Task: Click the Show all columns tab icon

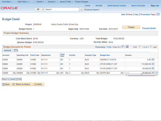Action: tap(16, 50)
